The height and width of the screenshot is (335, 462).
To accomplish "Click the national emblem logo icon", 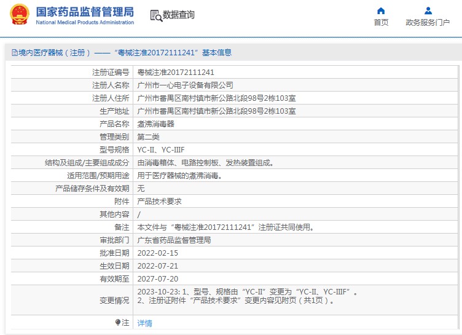I will 20,14.
